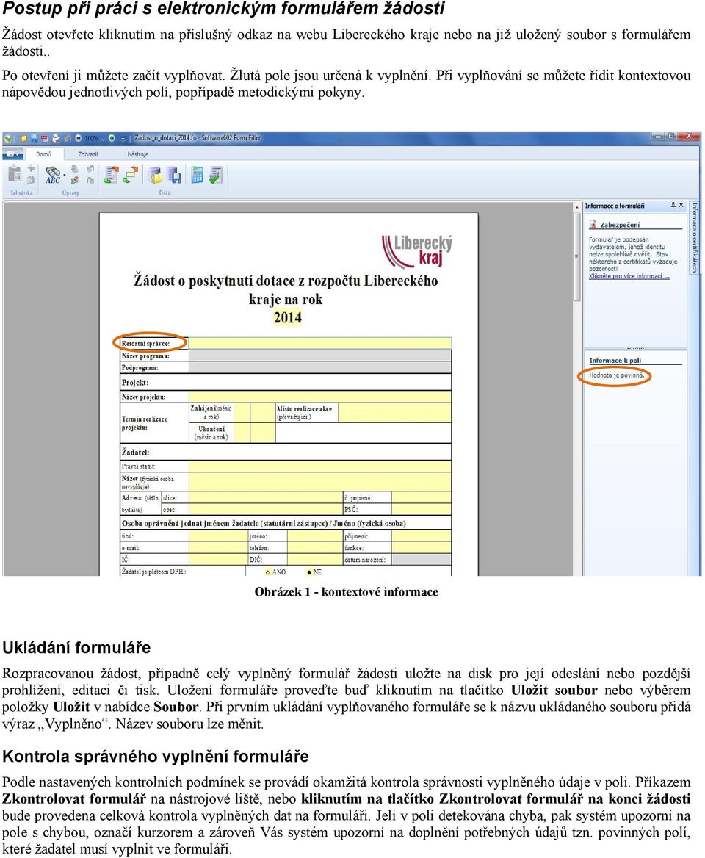This screenshot has width=705, height=858.
Task: Click the Find binoculars ABC icon
Action: (x=52, y=175)
